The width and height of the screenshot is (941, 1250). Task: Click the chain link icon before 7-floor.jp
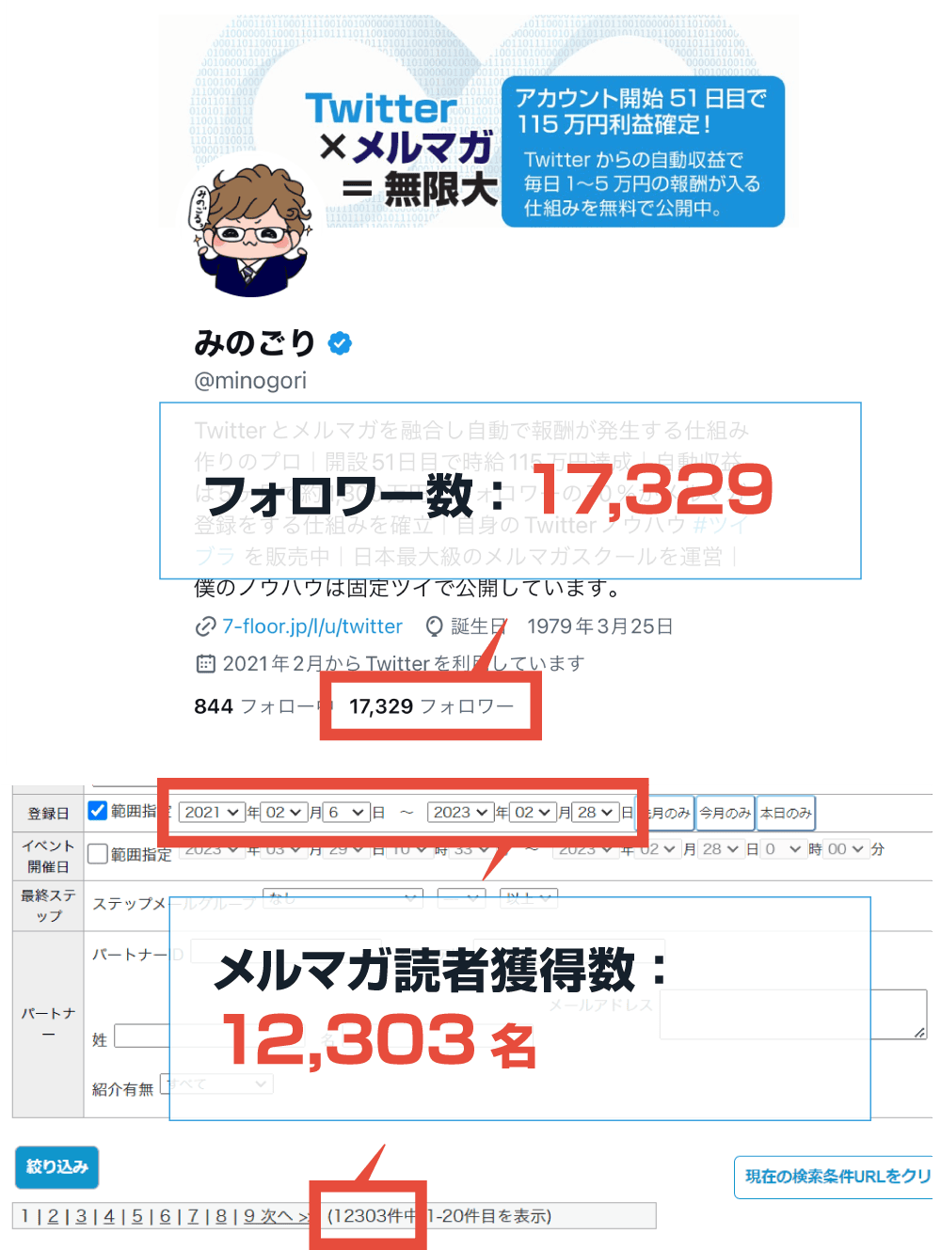(x=205, y=626)
